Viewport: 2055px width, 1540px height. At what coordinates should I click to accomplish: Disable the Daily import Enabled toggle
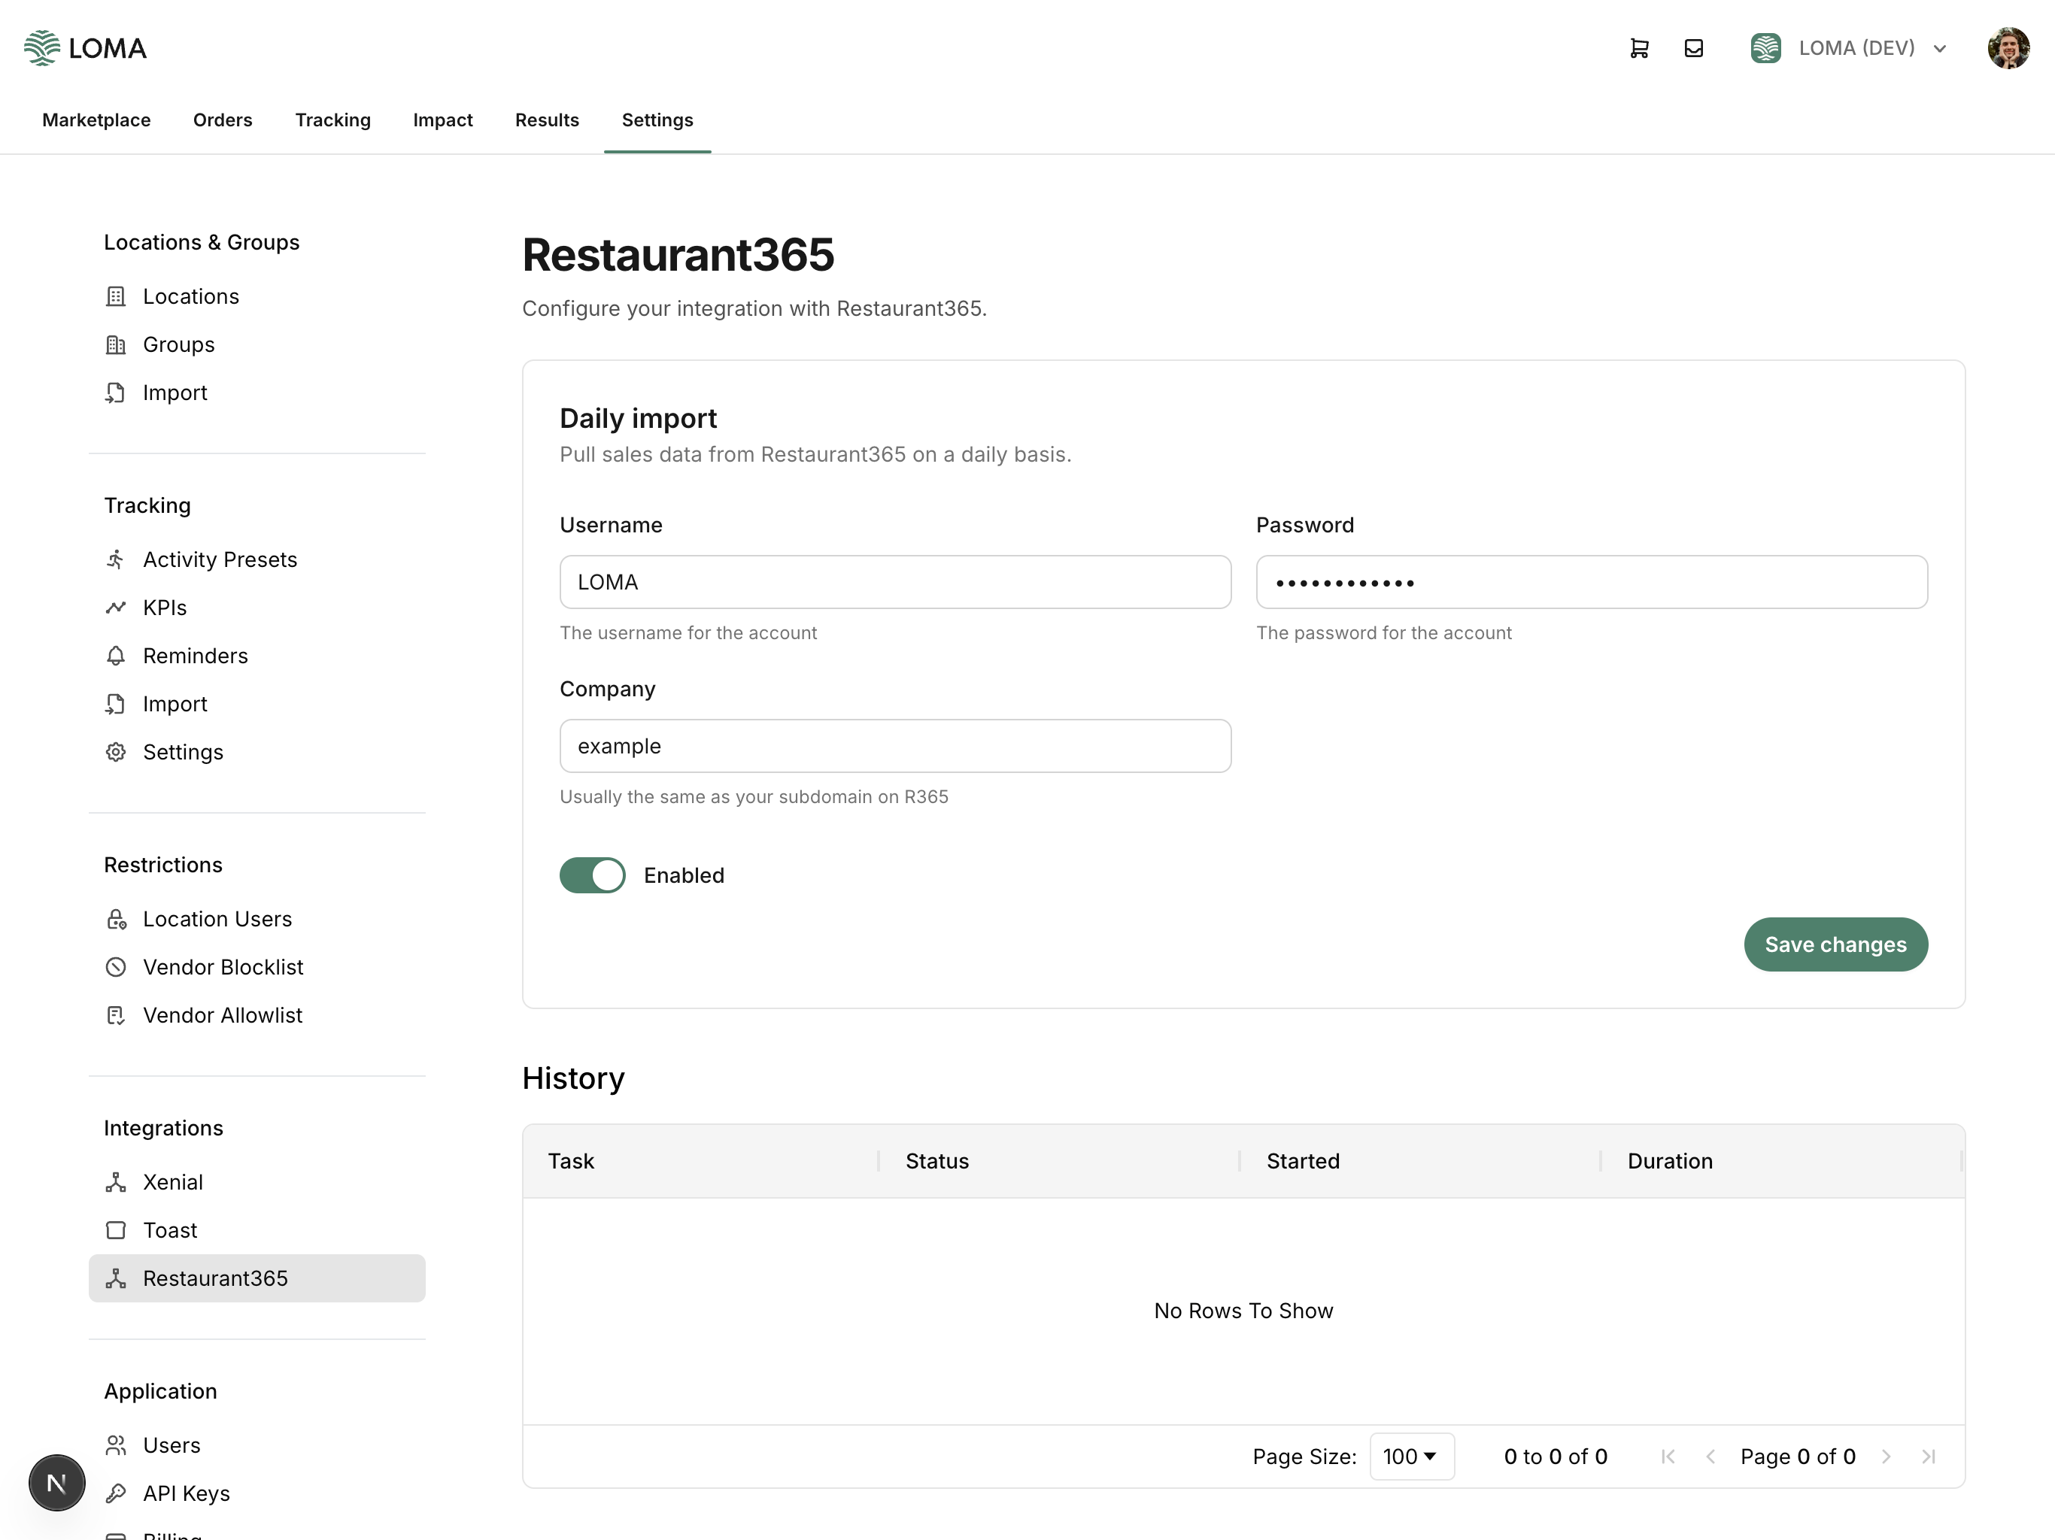[592, 875]
